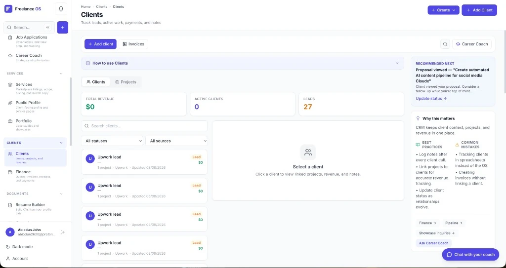Image resolution: width=506 pixels, height=268 pixels.
Task: Switch to the Projects tab
Action: pos(126,82)
